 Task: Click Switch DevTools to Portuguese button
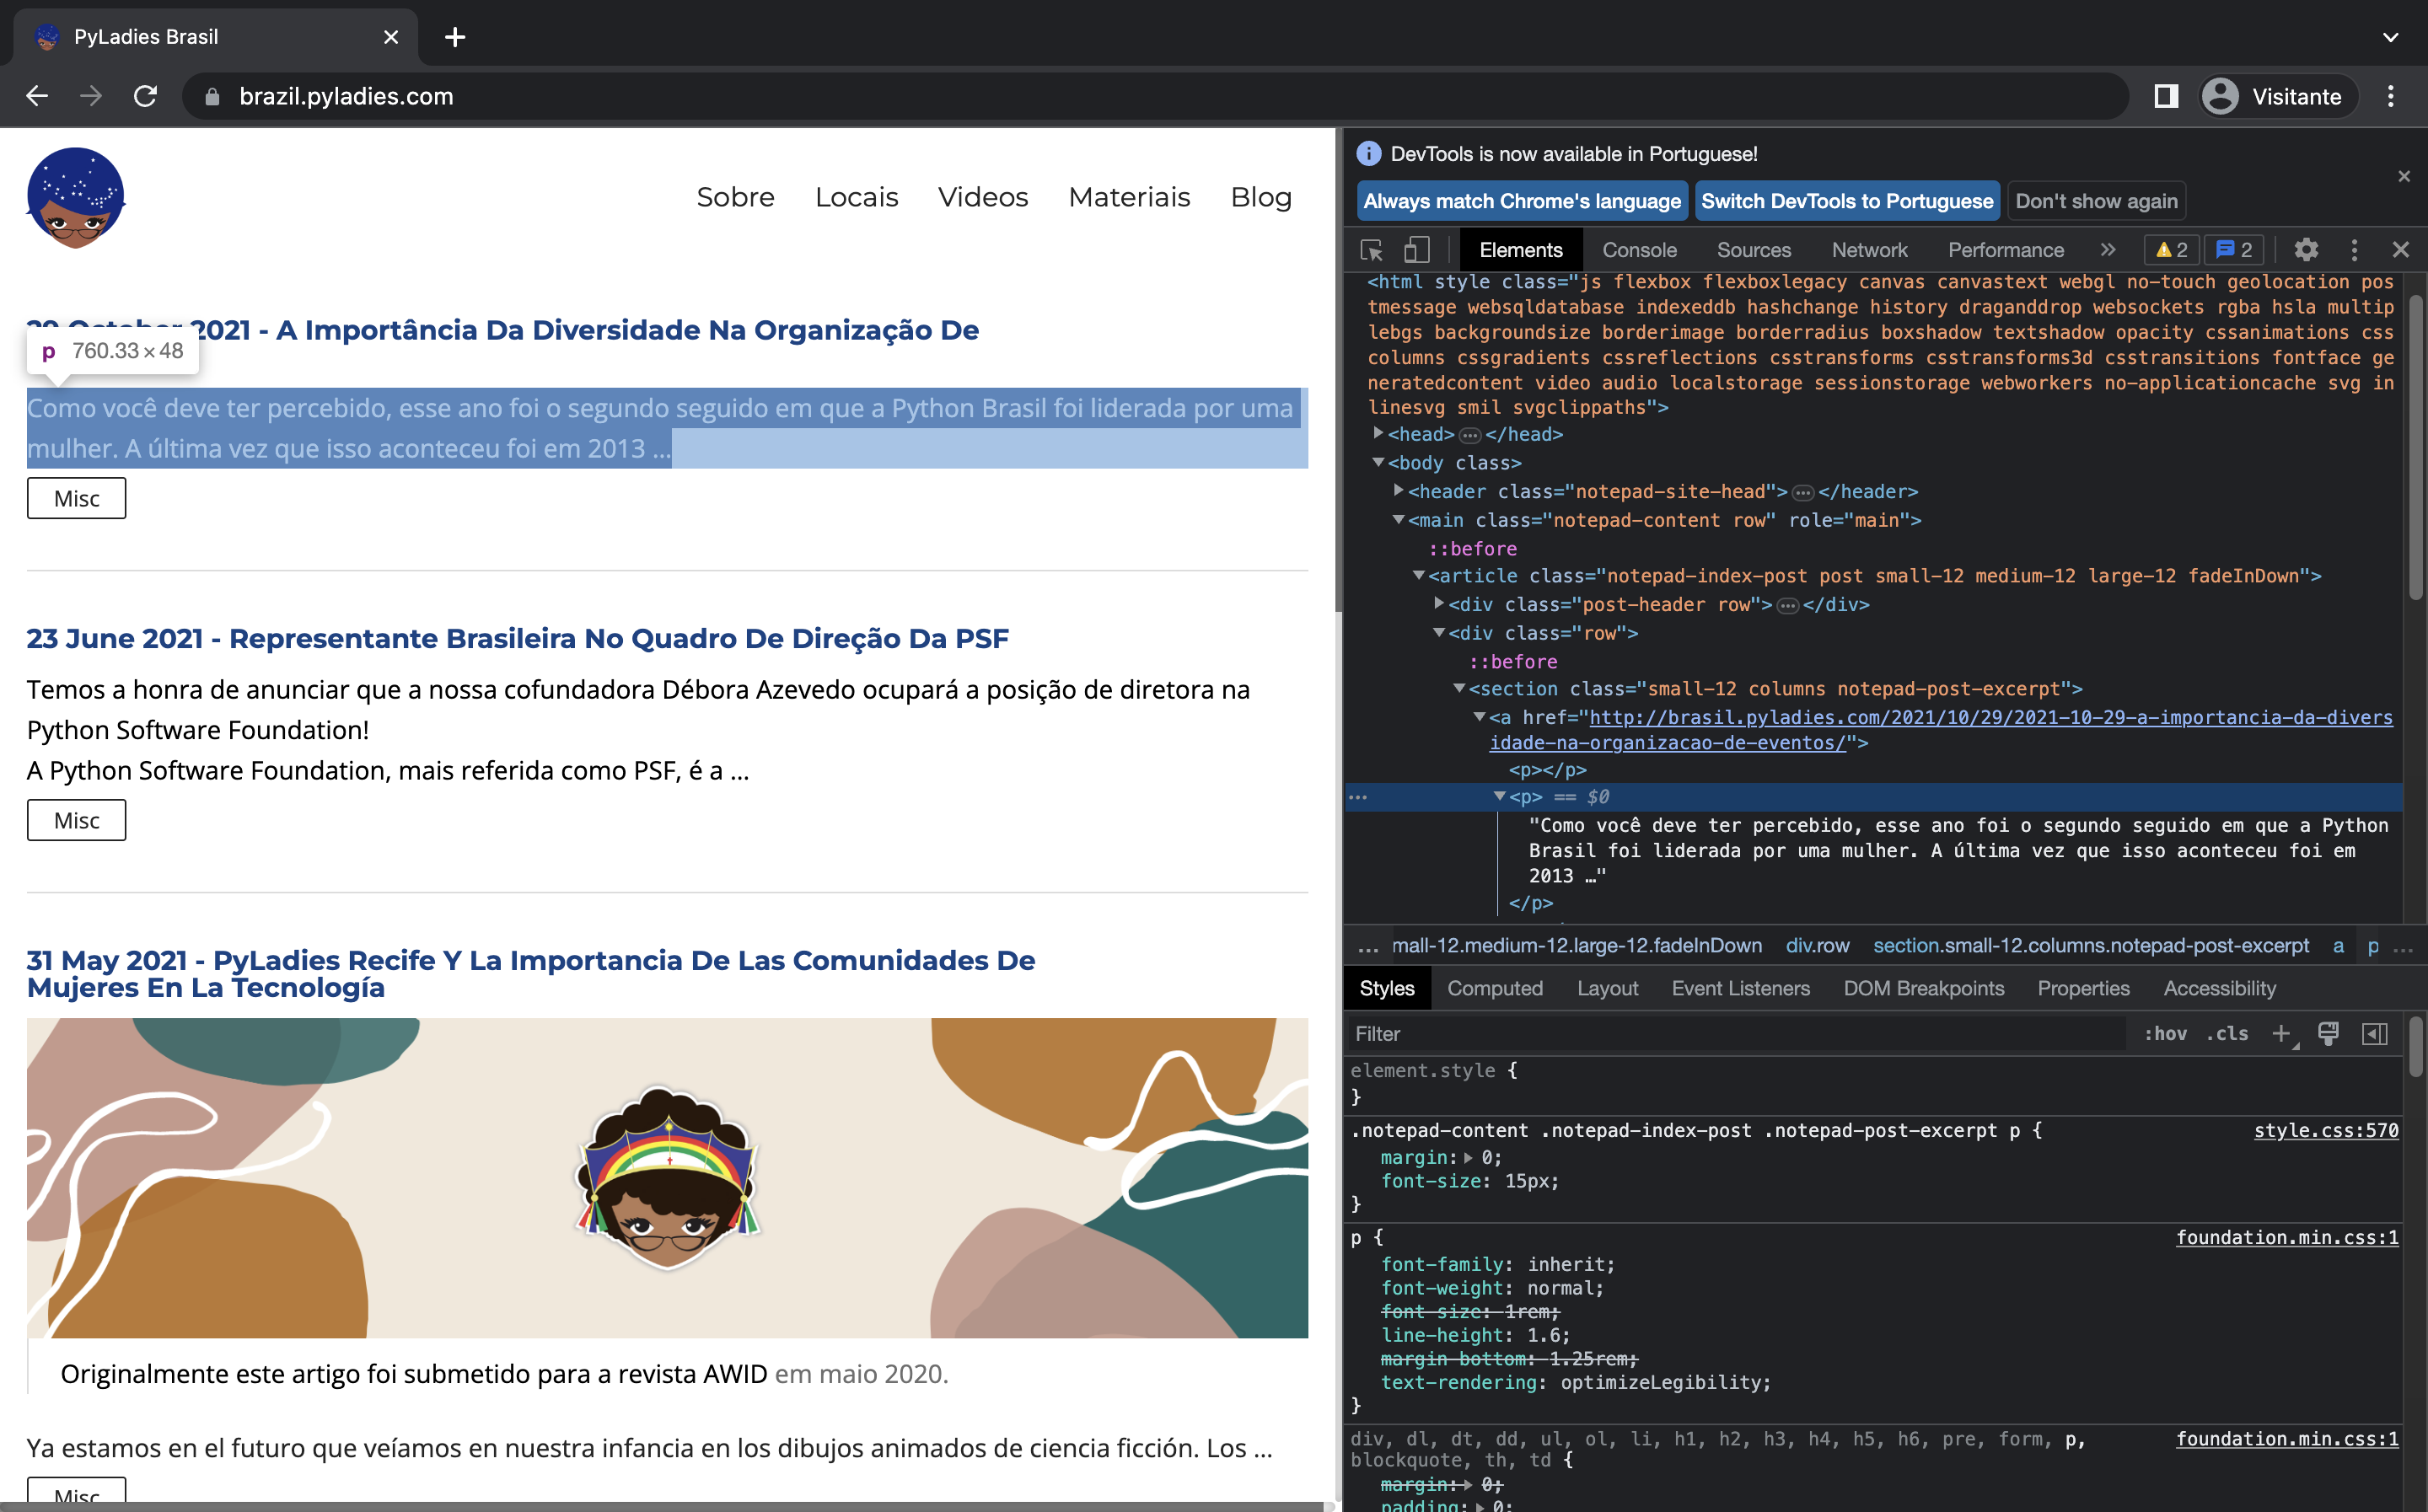[x=1846, y=201]
